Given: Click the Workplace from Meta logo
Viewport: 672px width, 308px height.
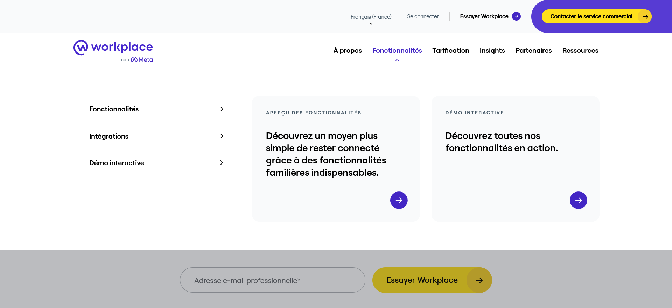Looking at the screenshot, I should 113,51.
